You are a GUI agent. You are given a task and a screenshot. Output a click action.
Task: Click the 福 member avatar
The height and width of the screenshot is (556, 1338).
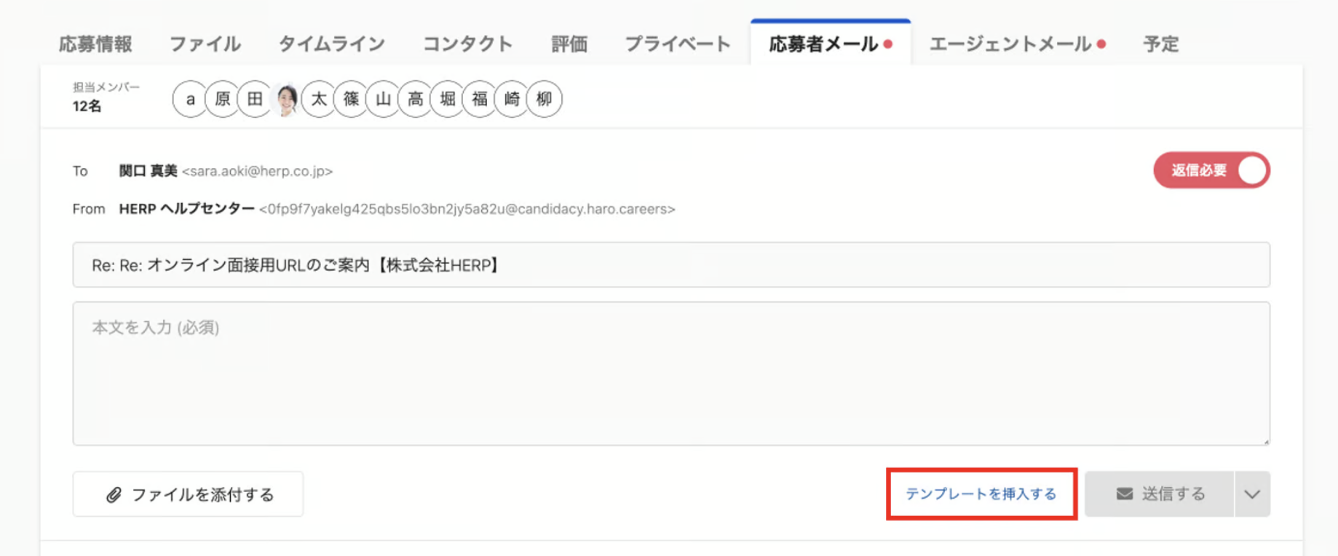pyautogui.click(x=479, y=99)
